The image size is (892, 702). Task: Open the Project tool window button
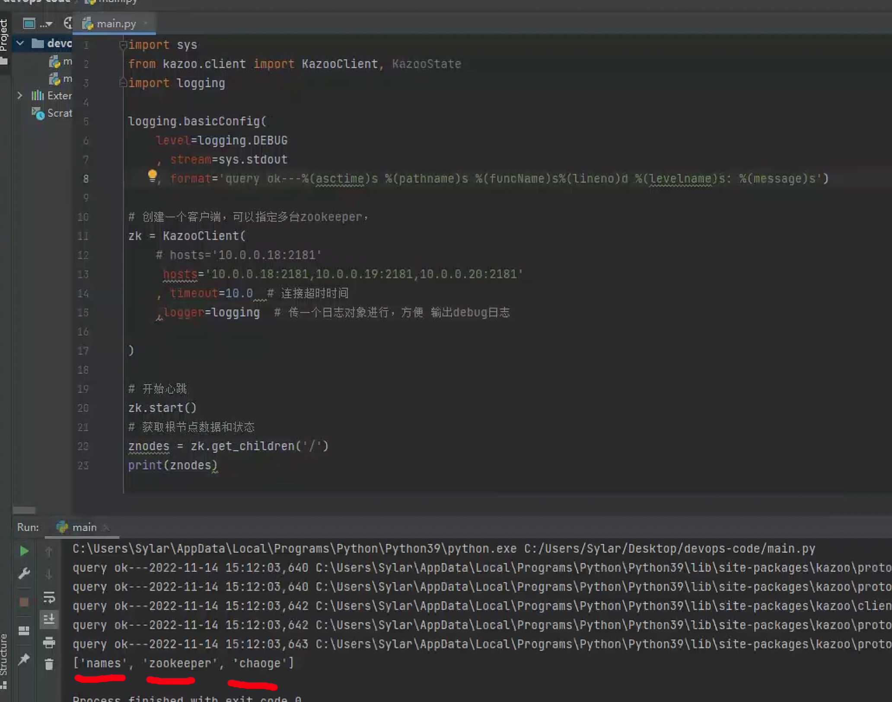coord(4,37)
